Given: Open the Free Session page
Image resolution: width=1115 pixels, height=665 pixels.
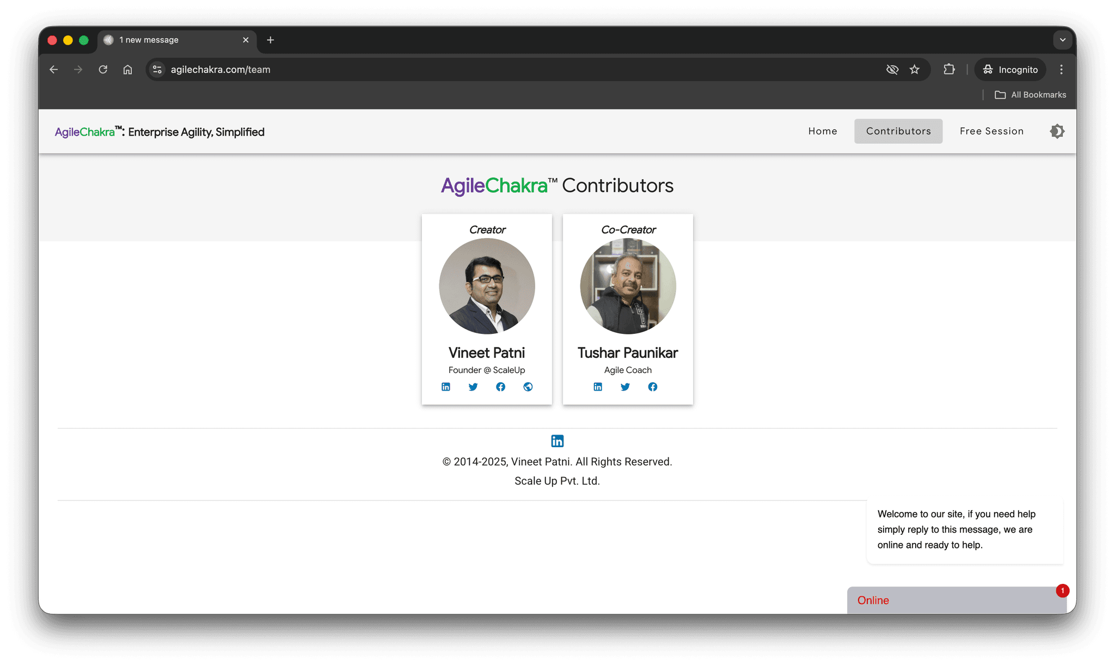Looking at the screenshot, I should click(x=991, y=131).
